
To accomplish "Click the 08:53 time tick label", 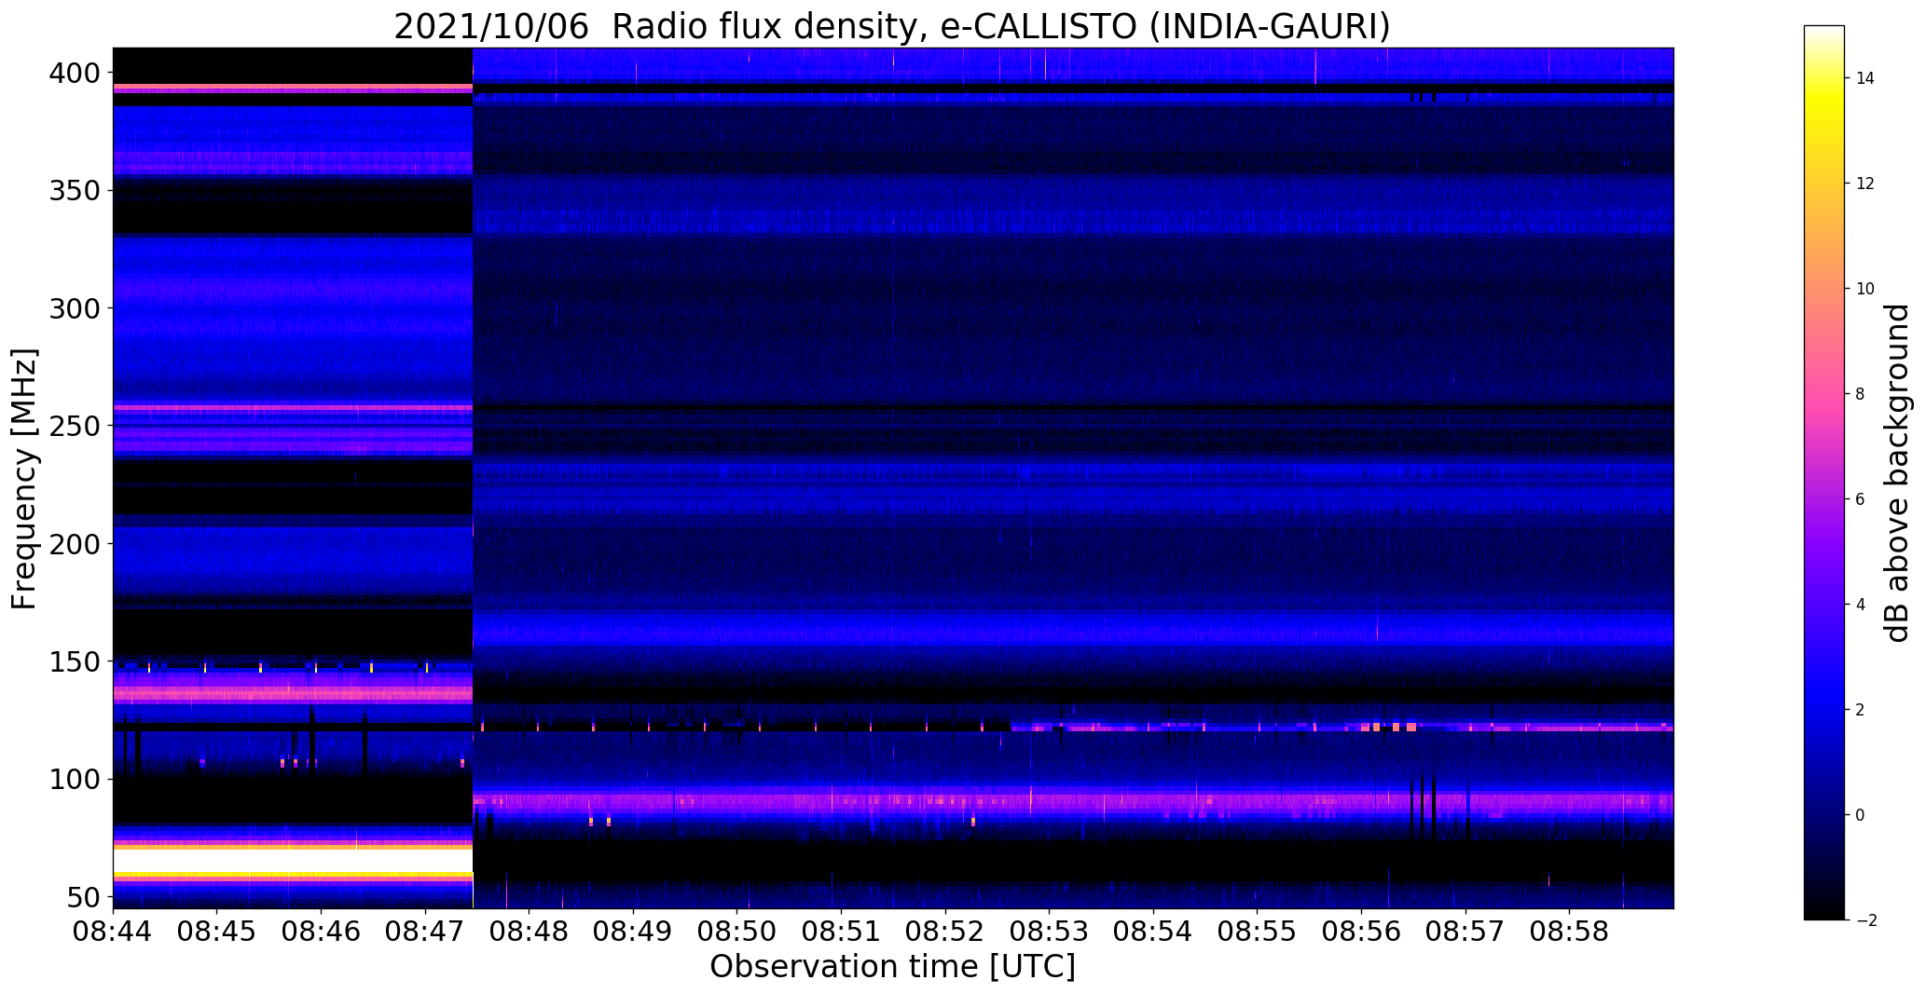I will coord(1049,932).
